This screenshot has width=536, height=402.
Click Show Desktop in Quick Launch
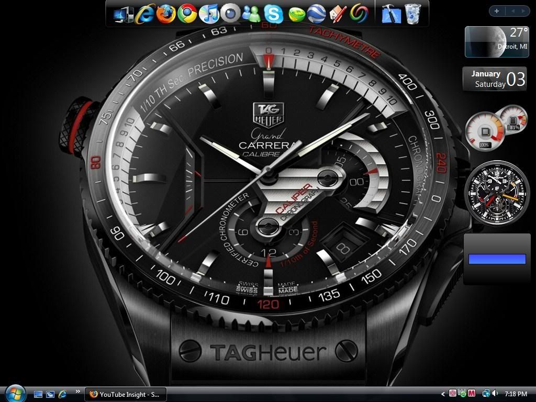pos(38,395)
